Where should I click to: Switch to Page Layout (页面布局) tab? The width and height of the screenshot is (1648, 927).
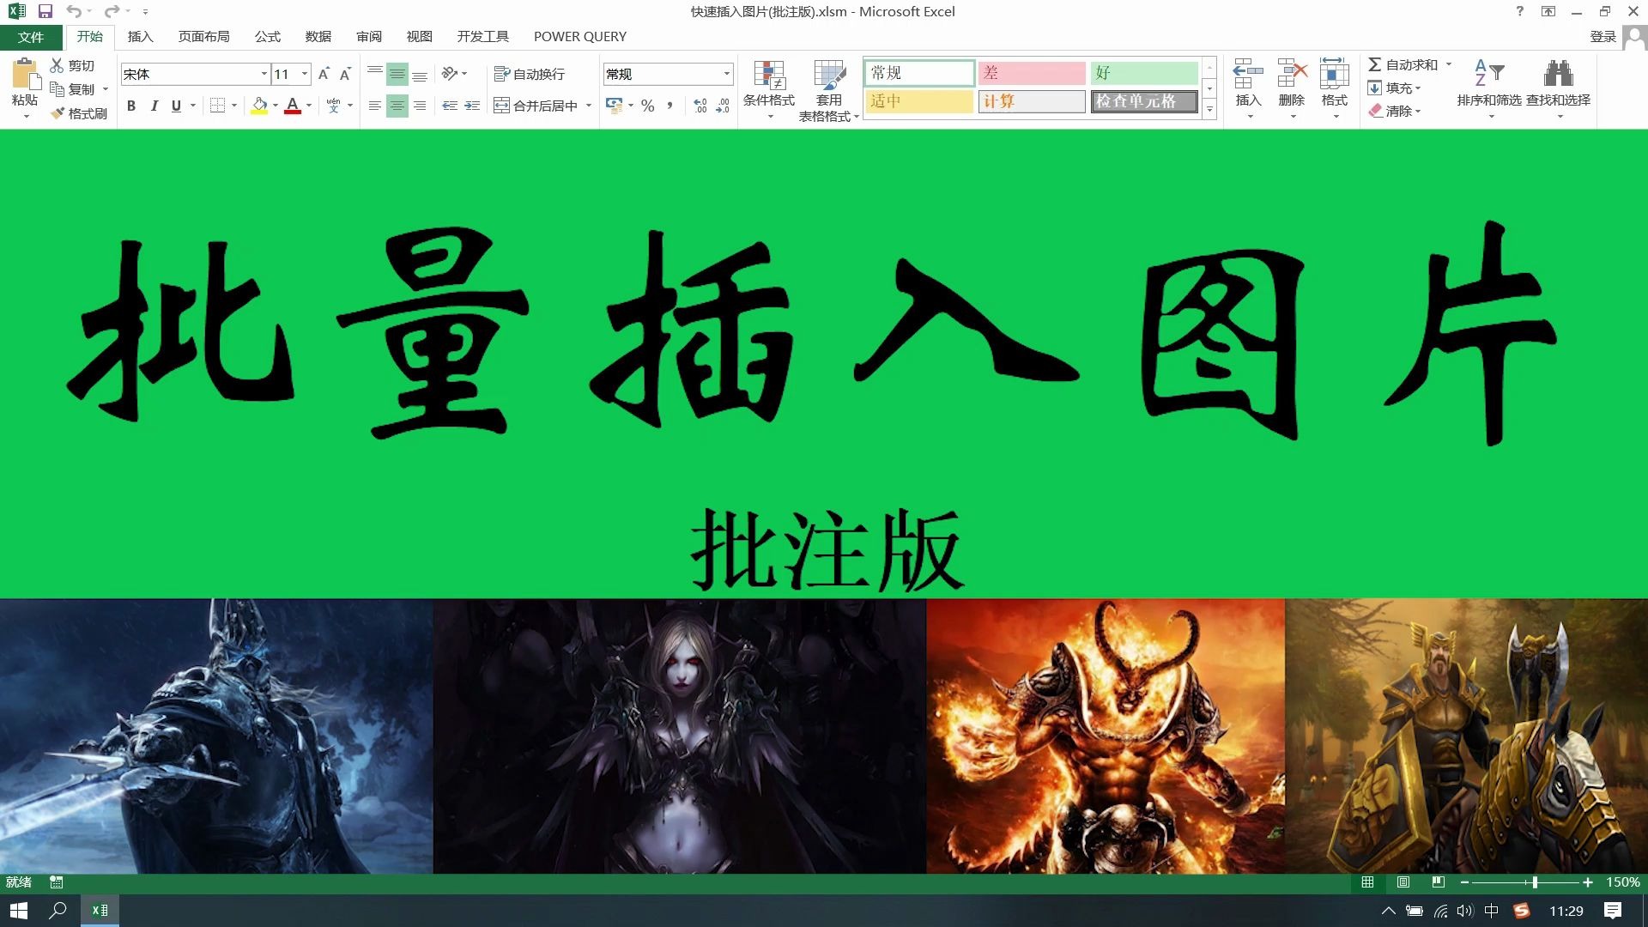point(203,37)
